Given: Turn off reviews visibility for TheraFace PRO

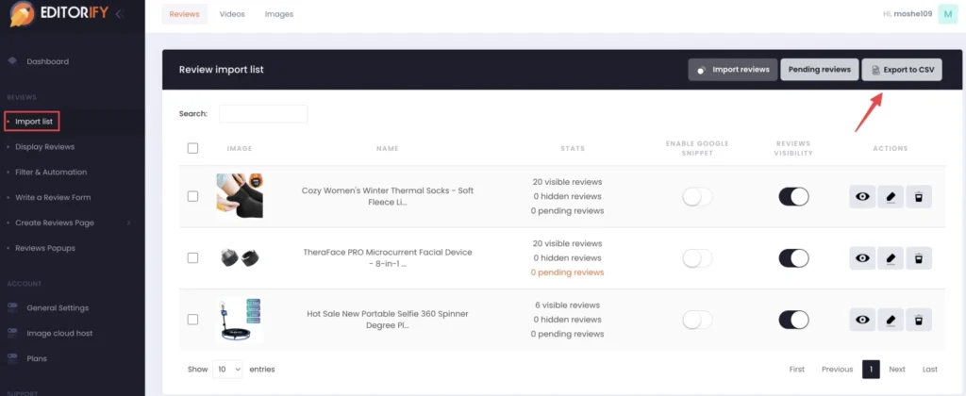Looking at the screenshot, I should (793, 258).
